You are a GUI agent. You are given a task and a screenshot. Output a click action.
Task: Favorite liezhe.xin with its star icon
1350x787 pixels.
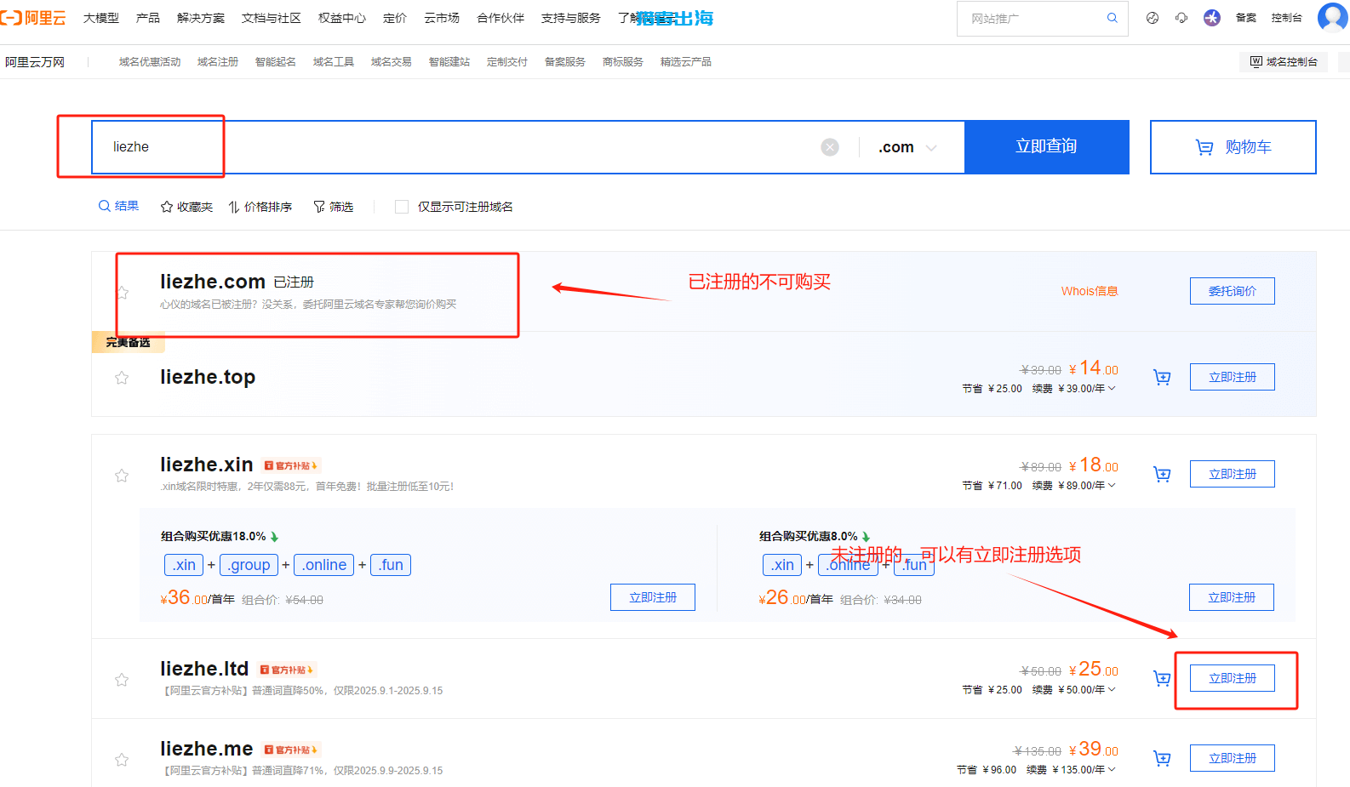click(122, 476)
